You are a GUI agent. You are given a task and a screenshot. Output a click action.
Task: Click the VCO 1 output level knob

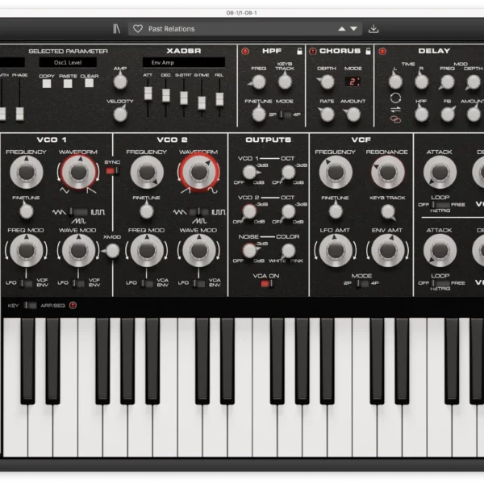click(x=249, y=173)
